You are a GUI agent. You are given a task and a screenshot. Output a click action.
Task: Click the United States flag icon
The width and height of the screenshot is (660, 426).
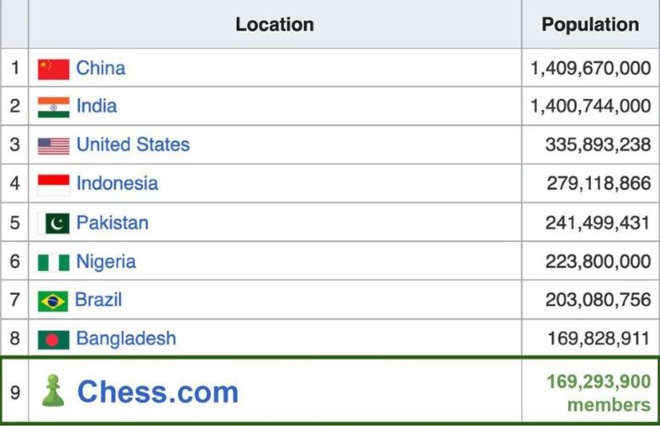tap(53, 146)
